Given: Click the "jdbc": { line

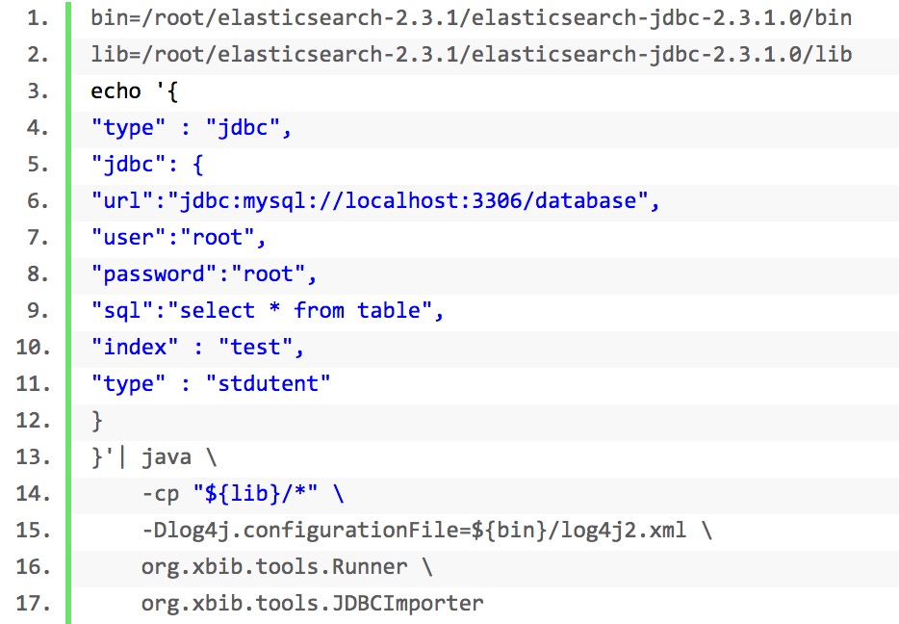Looking at the screenshot, I should (x=147, y=165).
